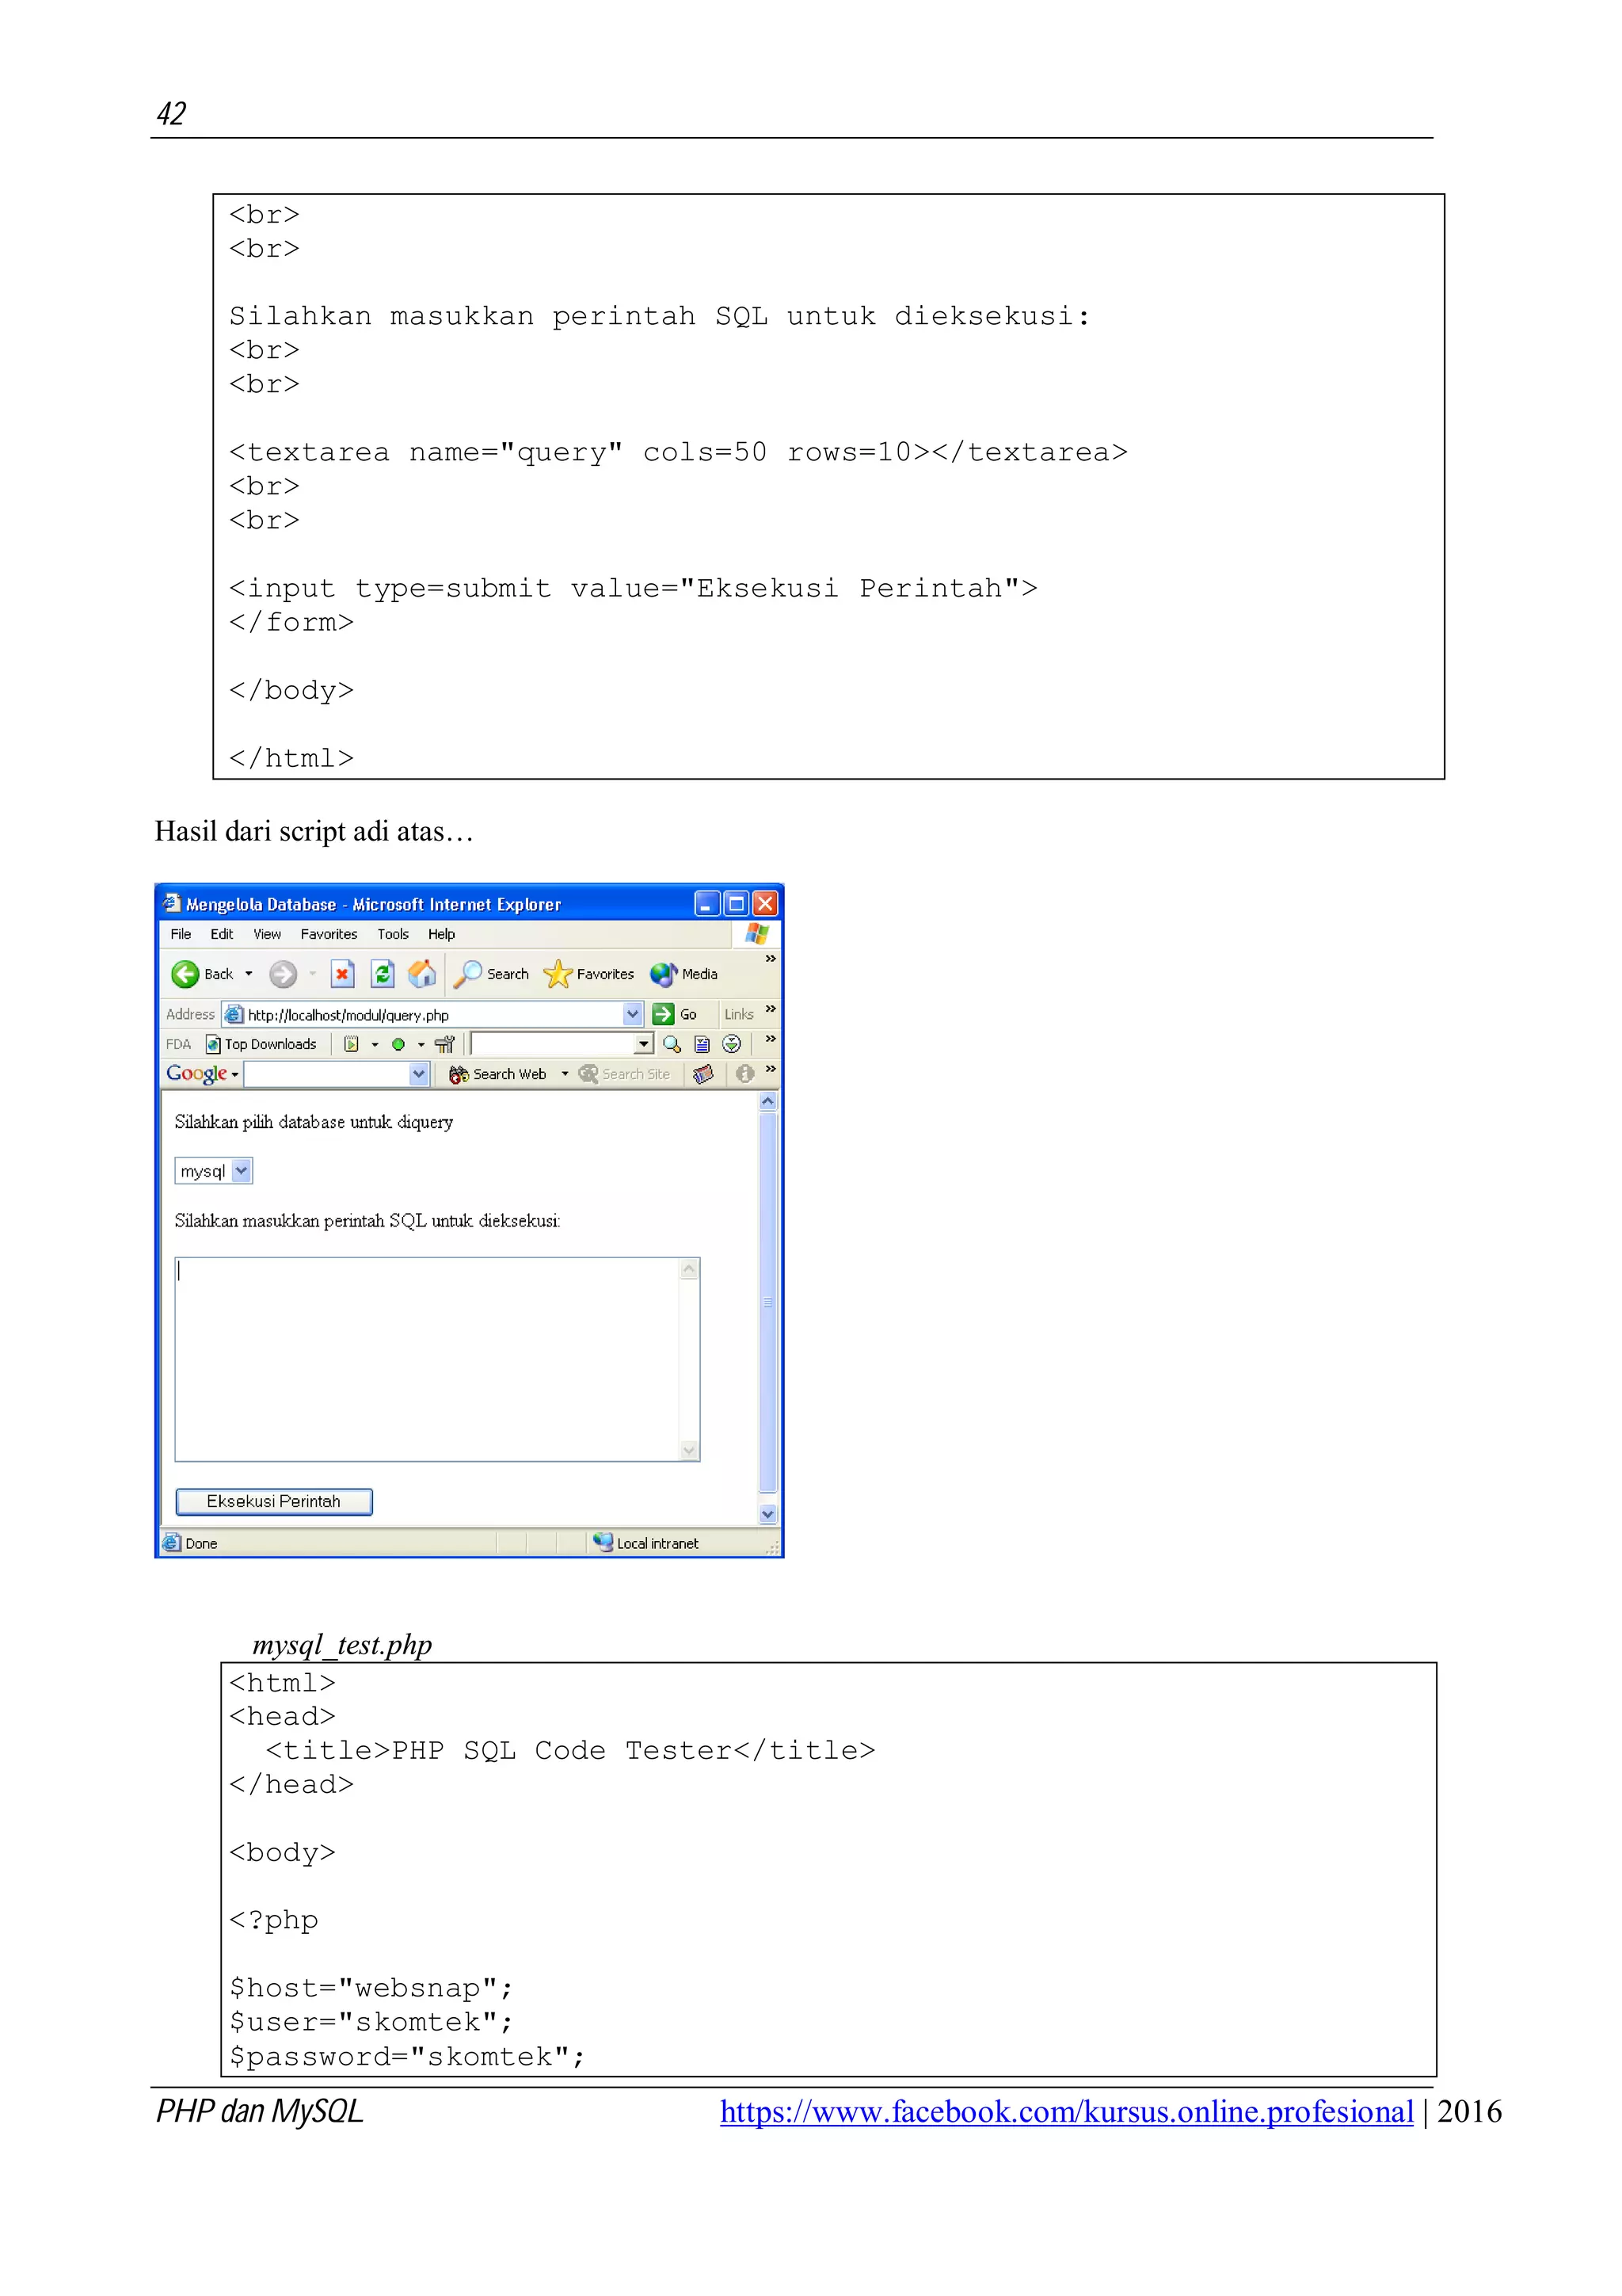Image resolution: width=1622 pixels, height=2296 pixels.
Task: Click the page vertical scrollbar thumb
Action: pyautogui.click(x=767, y=1302)
